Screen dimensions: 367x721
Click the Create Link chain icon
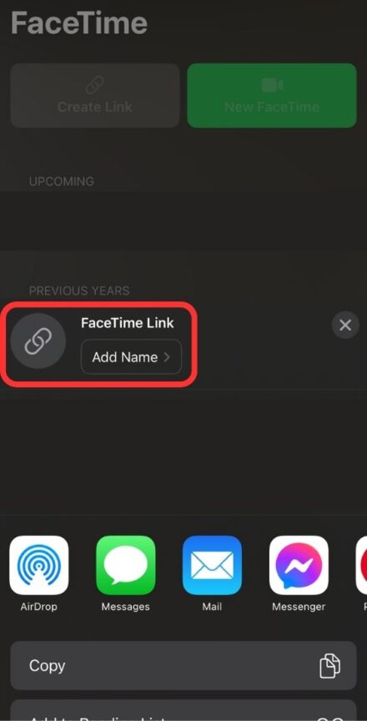click(x=95, y=85)
